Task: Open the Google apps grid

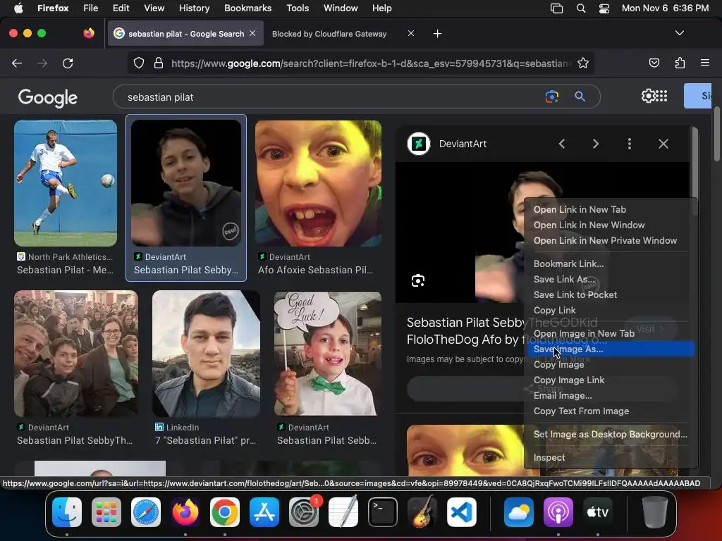Action: click(661, 96)
